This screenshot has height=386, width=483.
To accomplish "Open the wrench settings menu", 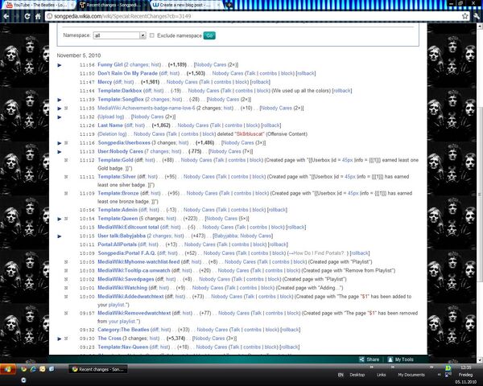I will [477, 16].
